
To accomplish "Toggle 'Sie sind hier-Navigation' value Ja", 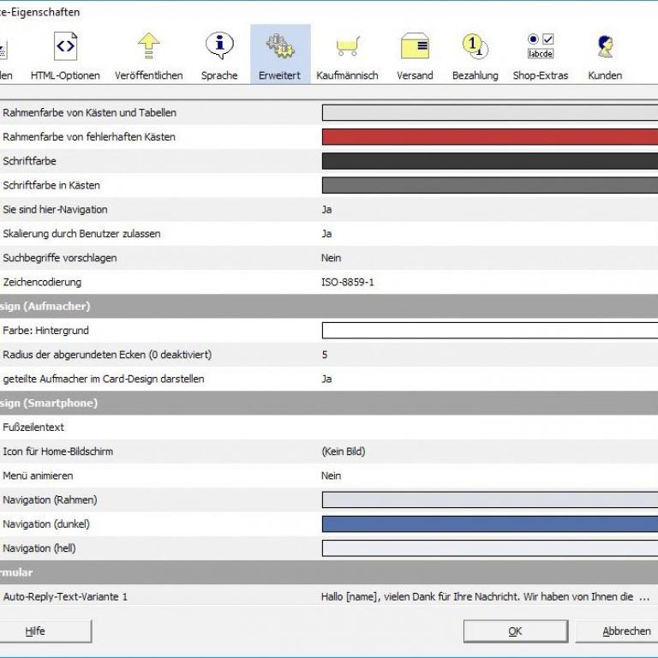I will click(326, 209).
